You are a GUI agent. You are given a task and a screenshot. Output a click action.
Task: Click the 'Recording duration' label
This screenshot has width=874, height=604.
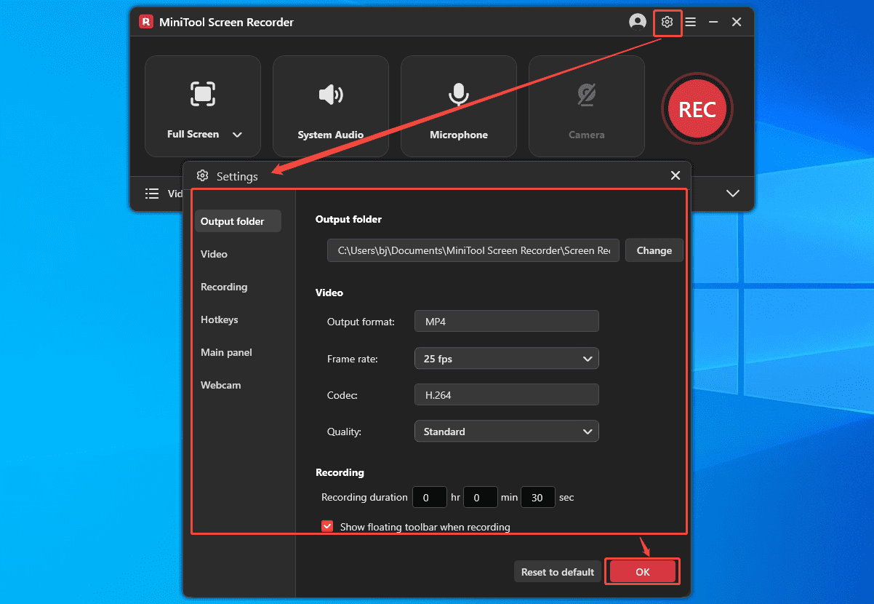[364, 498]
